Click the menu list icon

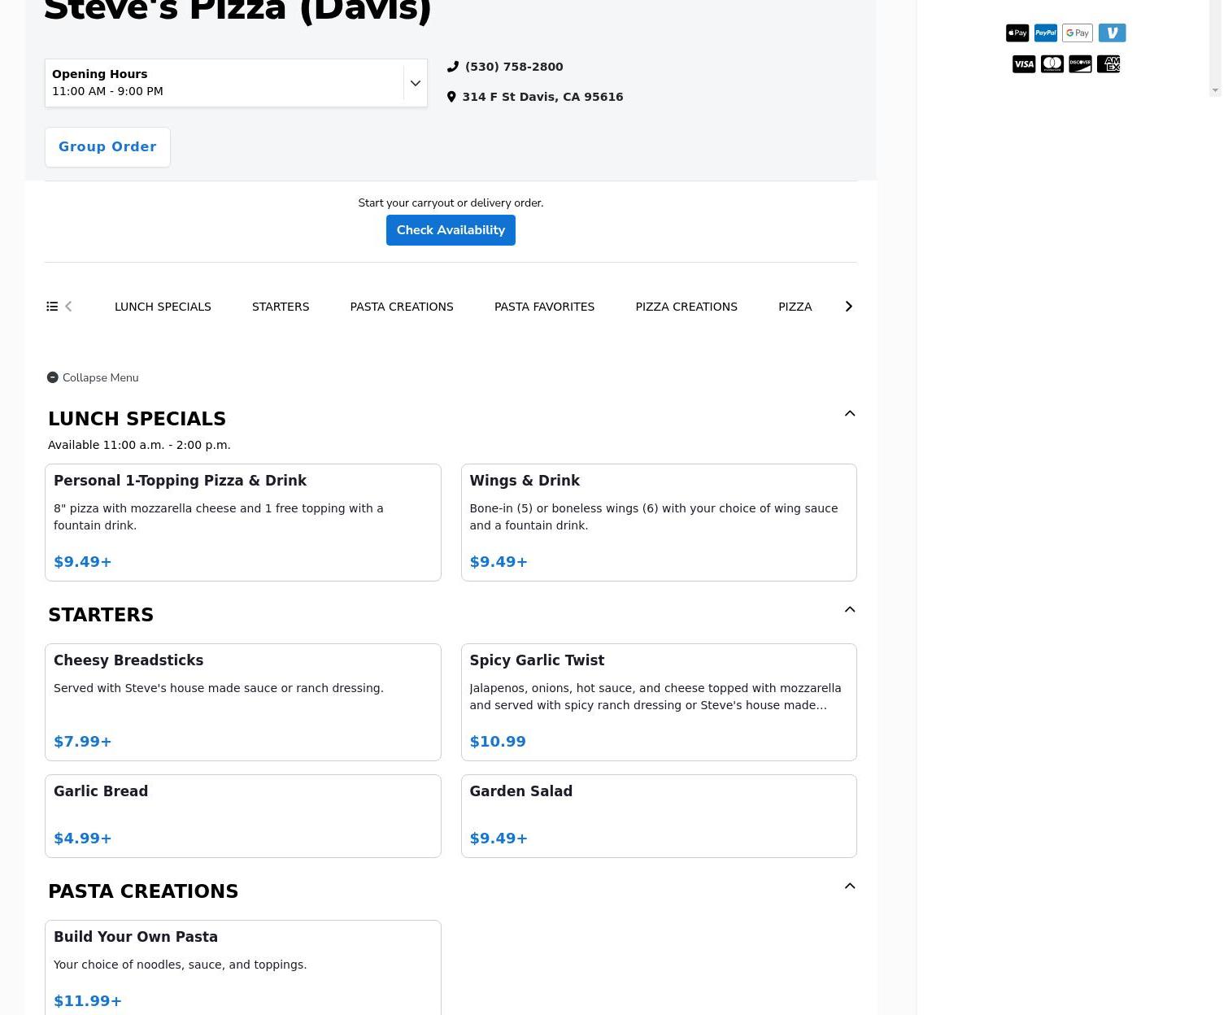(52, 307)
